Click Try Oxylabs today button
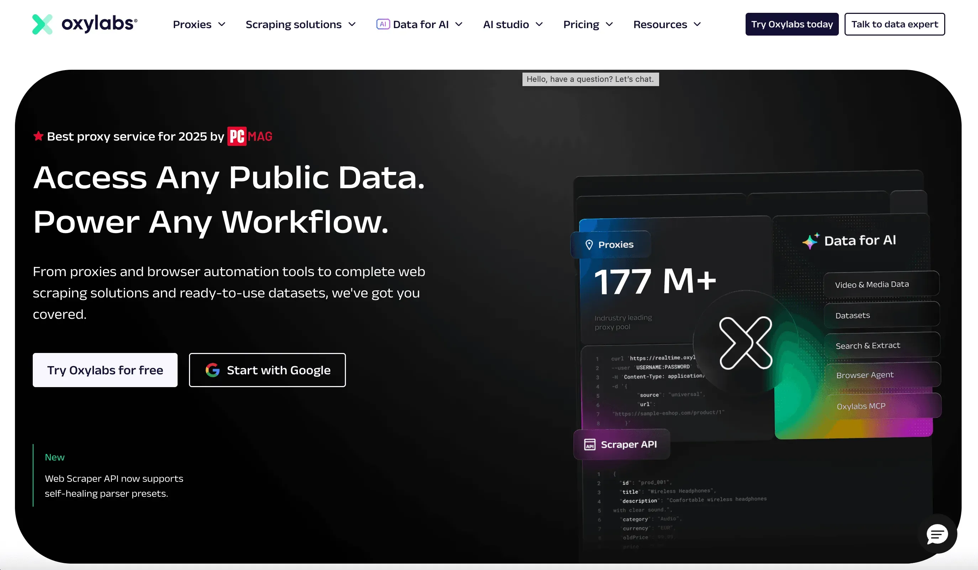This screenshot has width=978, height=570. (x=792, y=24)
